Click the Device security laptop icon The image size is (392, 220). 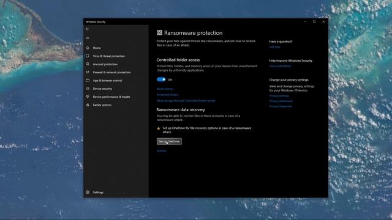pos(88,89)
